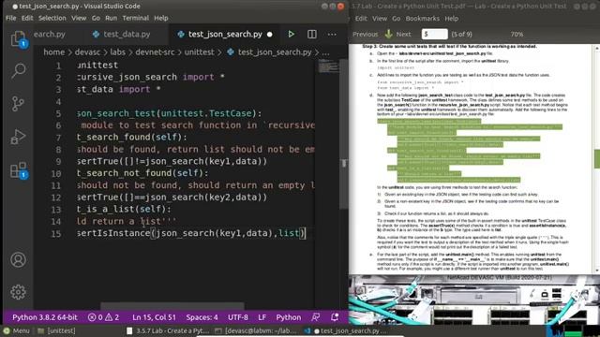Run Python file with play button
The height and width of the screenshot is (337, 600).
[x=292, y=35]
